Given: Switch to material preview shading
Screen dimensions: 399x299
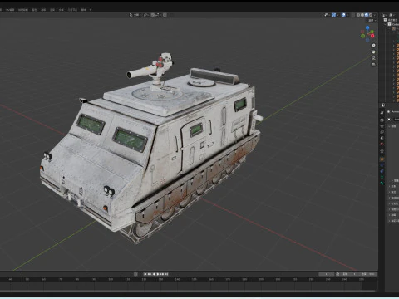Looking at the screenshot, I should 367,15.
